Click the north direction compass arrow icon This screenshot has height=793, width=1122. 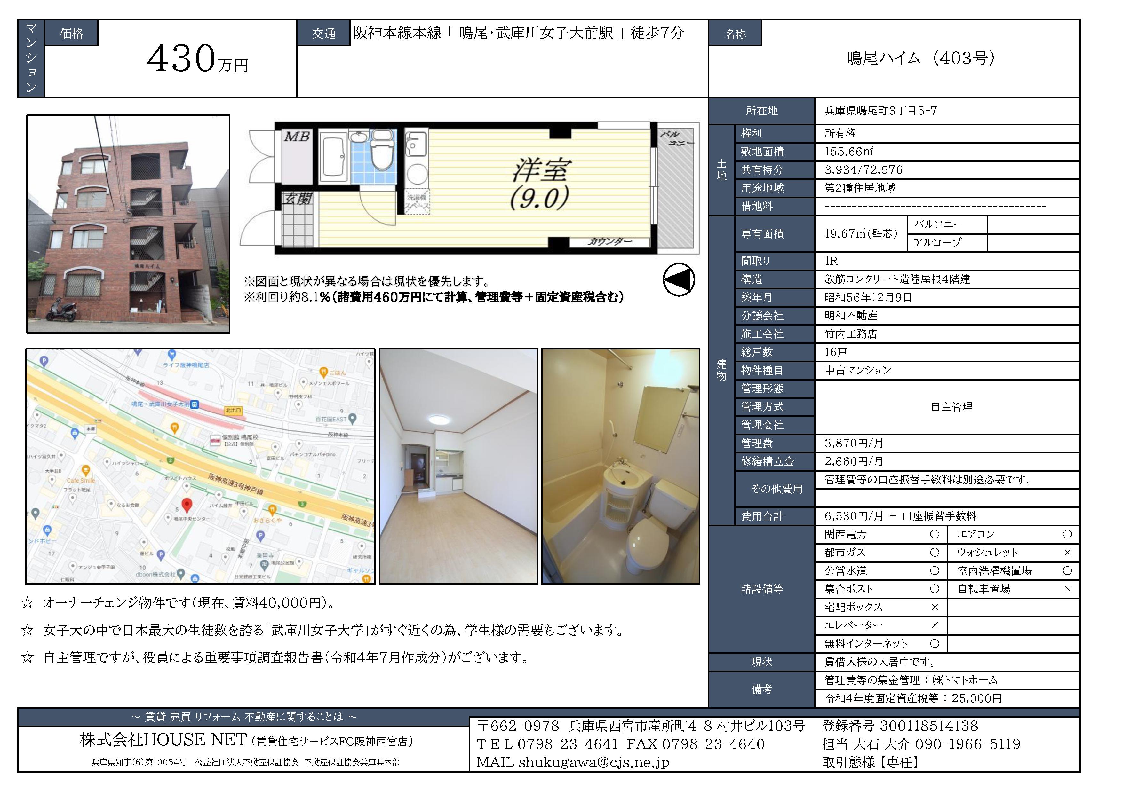679,280
